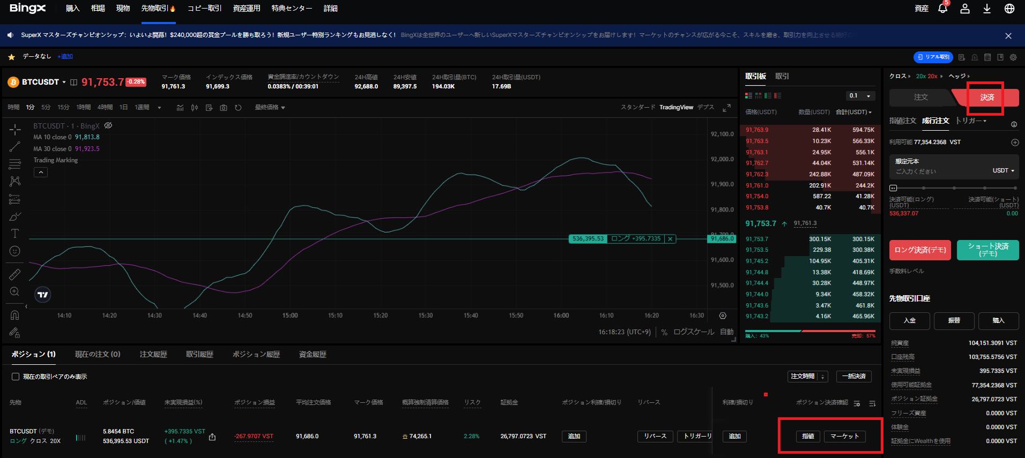Select the 決済 close side toggle

[x=987, y=97]
